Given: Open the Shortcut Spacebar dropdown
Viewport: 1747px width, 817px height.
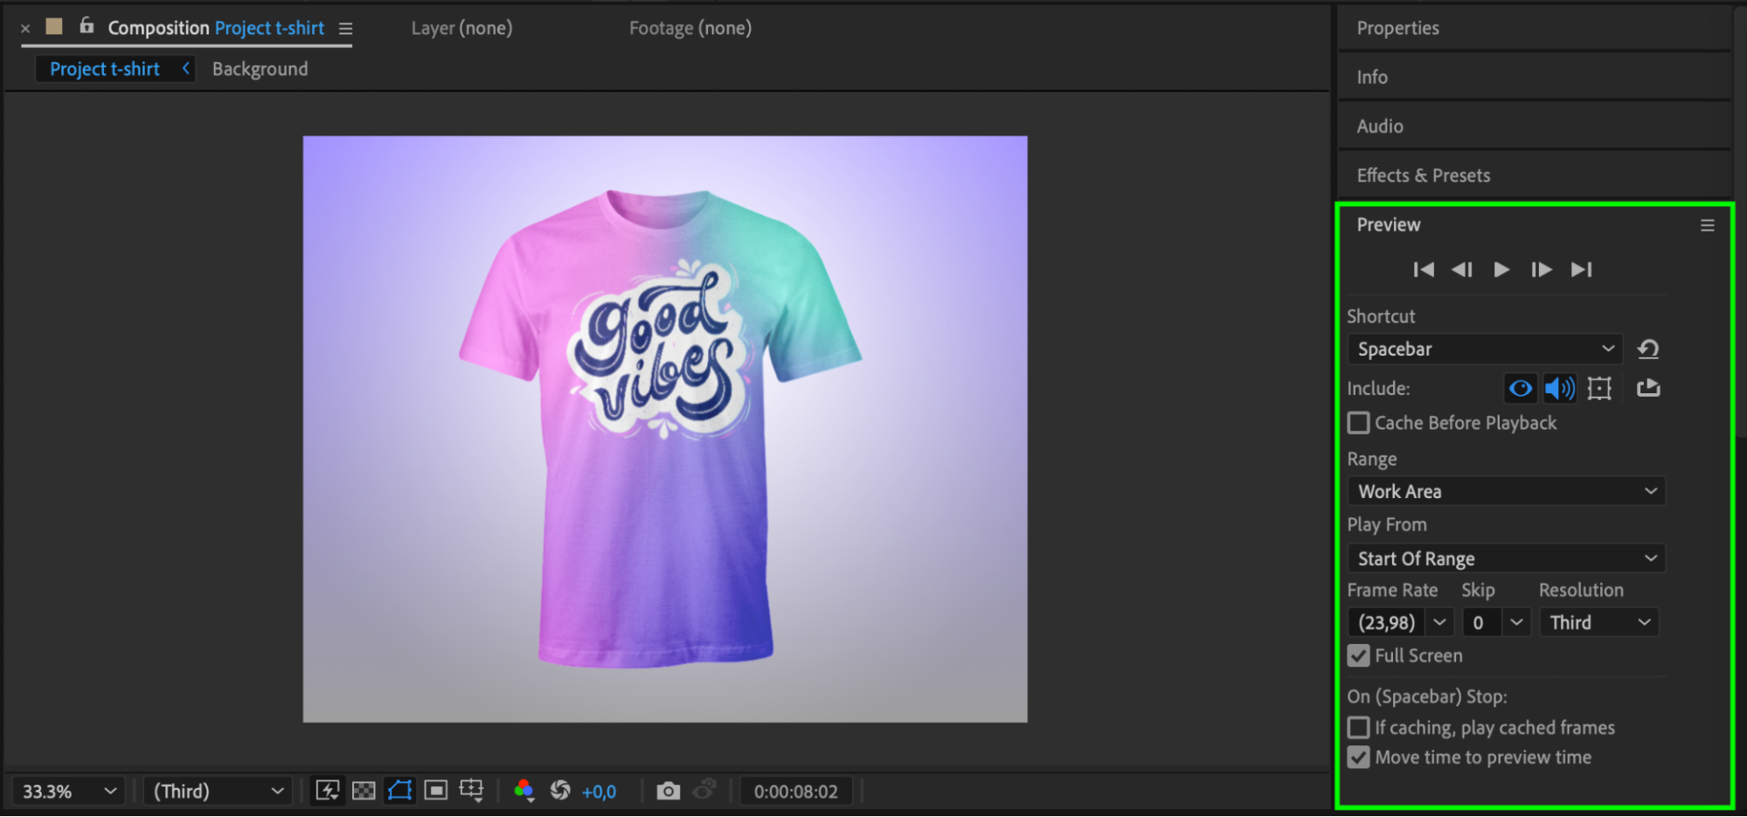Looking at the screenshot, I should pos(1485,349).
